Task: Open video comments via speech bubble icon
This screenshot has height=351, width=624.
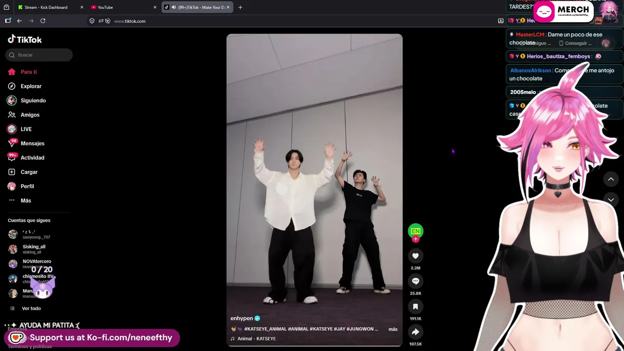Action: coord(415,281)
